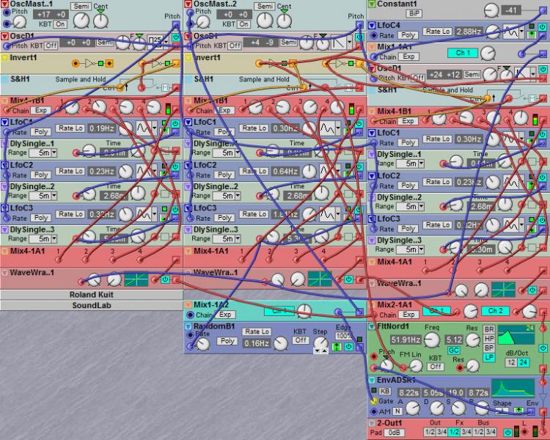Click the 51.91Hz frequency readout on FltNord1

(x=406, y=340)
